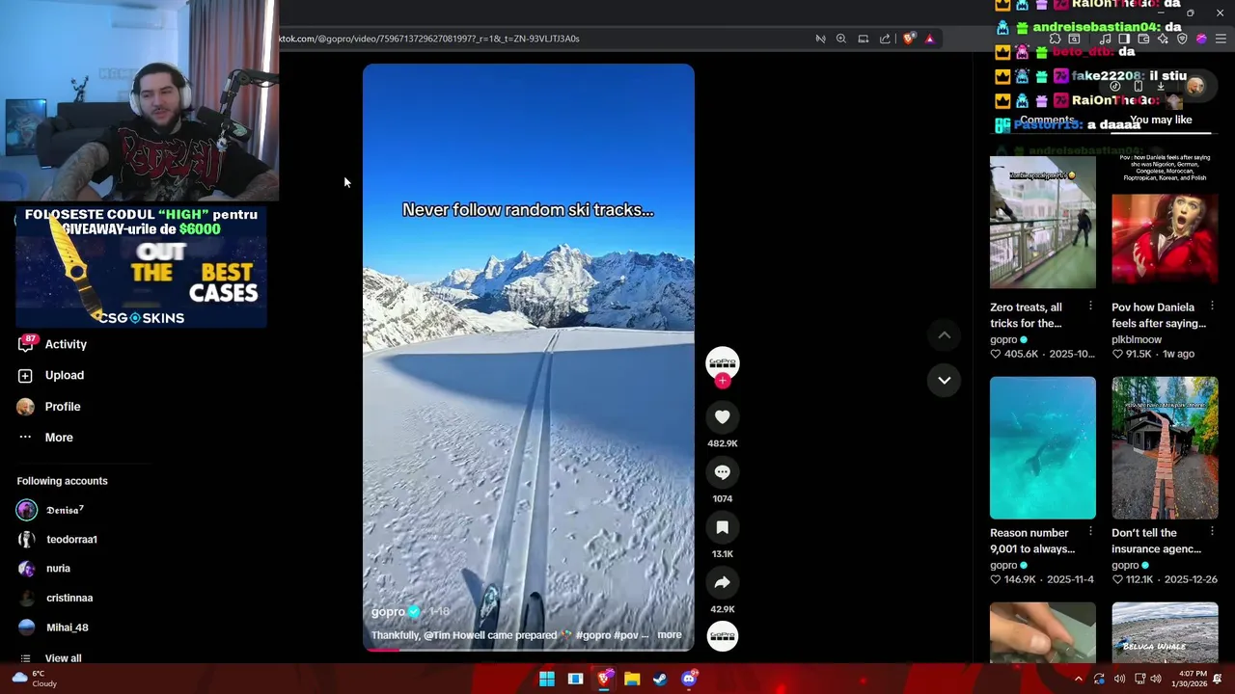Open gopro author link under 'Zero treats'

[x=1003, y=339]
